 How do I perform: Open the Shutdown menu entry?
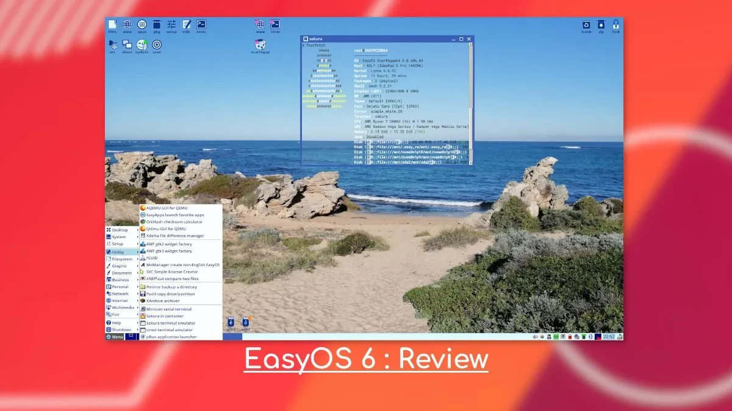pyautogui.click(x=122, y=329)
